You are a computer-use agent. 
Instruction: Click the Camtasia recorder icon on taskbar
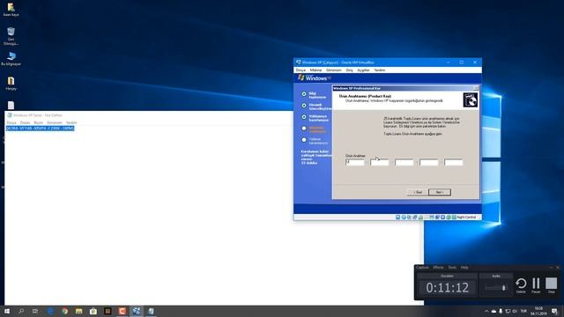pyautogui.click(x=122, y=311)
